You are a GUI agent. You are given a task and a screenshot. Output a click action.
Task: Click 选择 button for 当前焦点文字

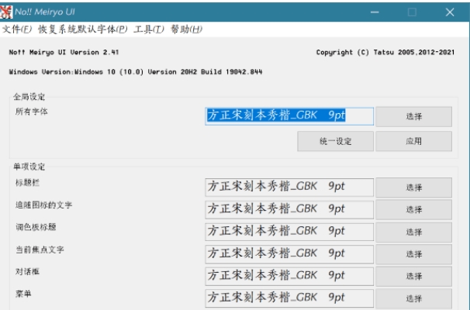(x=413, y=254)
